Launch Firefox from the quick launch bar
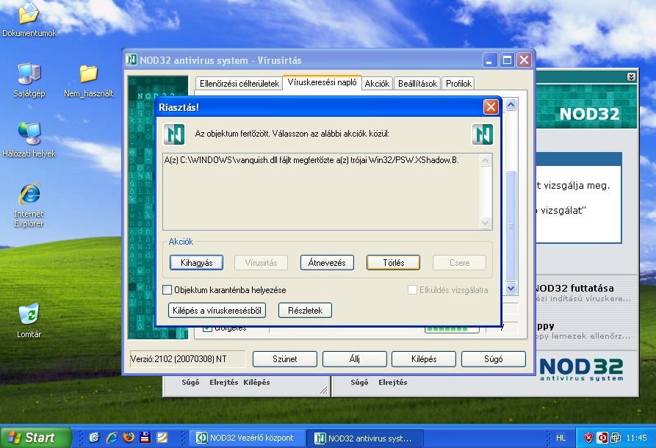The height and width of the screenshot is (448, 656). 129,438
